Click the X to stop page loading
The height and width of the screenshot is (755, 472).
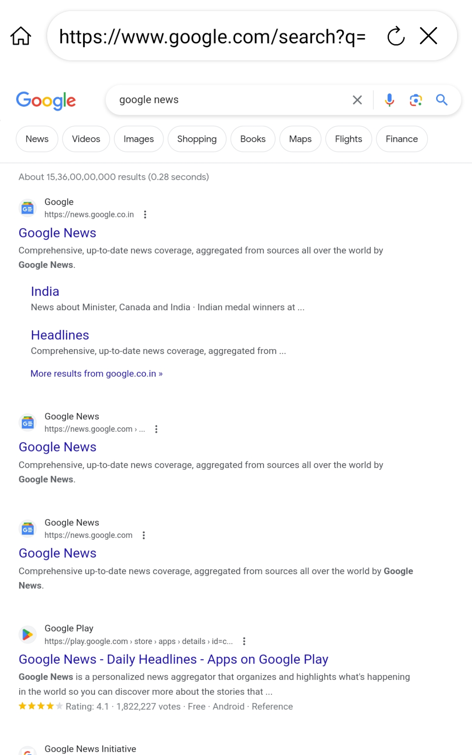pyautogui.click(x=429, y=36)
